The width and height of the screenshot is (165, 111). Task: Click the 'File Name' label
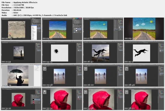[6, 2]
